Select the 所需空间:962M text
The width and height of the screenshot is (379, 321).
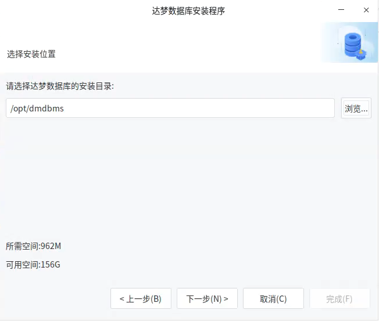click(x=33, y=246)
